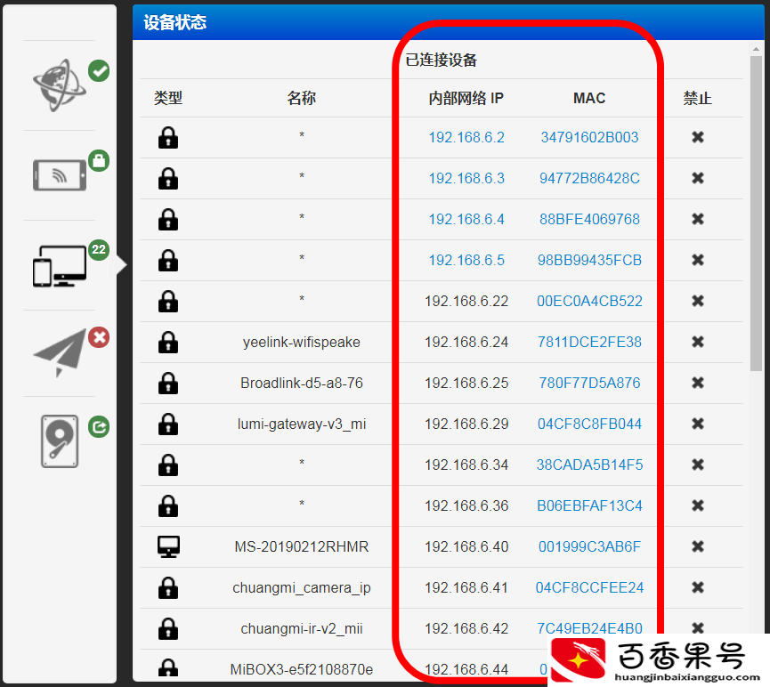Open the hard disk storage sidebar icon

coord(60,441)
